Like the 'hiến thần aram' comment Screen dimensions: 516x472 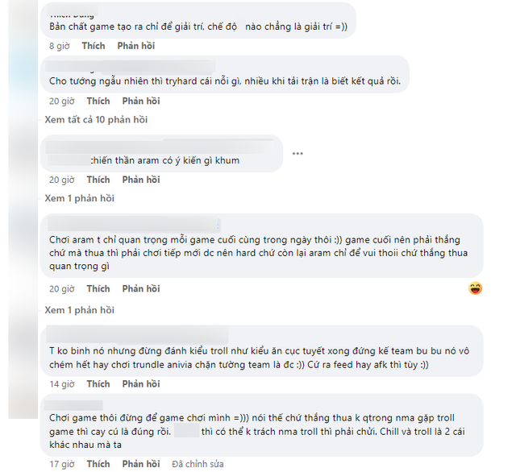[98, 180]
